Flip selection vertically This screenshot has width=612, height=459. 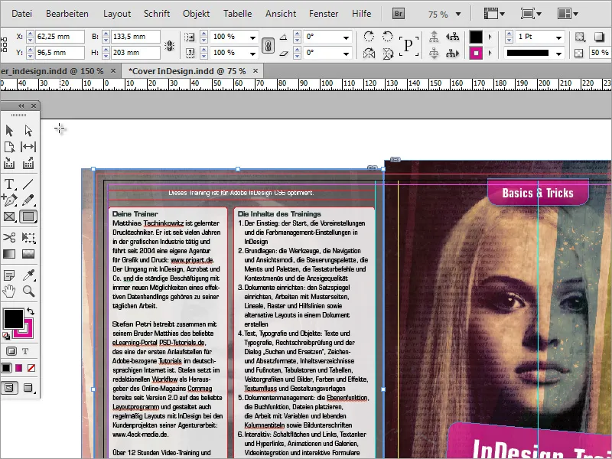click(387, 53)
